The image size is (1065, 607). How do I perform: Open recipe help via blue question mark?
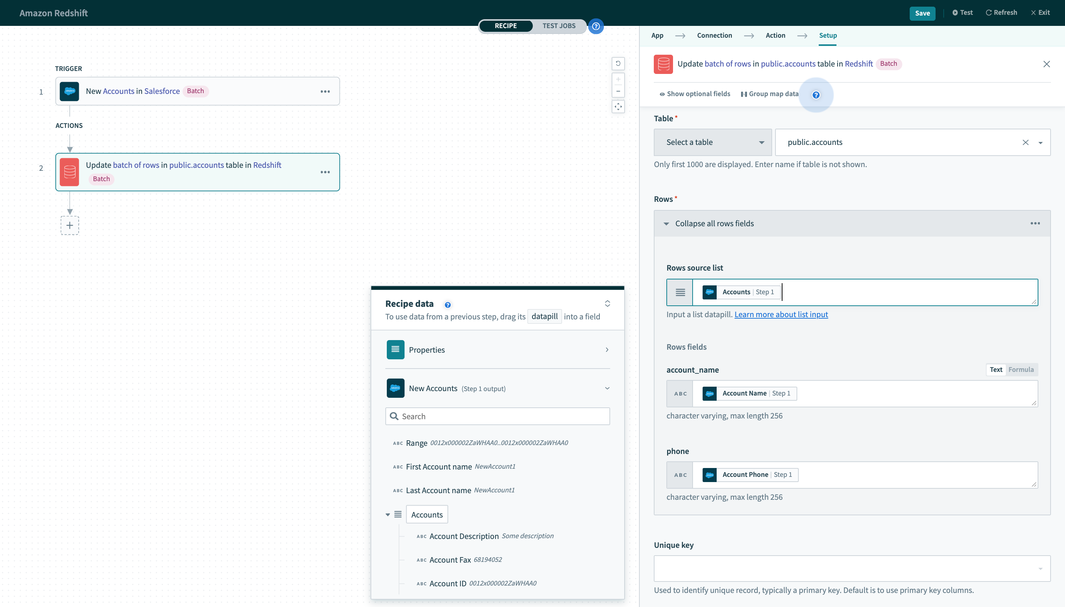pos(596,26)
